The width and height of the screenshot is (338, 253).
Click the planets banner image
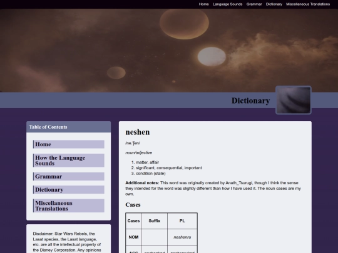pos(169,51)
